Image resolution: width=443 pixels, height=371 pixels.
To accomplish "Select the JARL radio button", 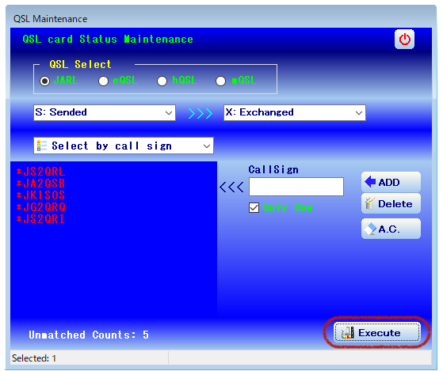I will coord(44,81).
